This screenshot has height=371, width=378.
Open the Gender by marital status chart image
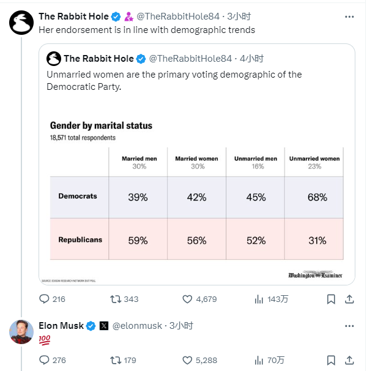pos(197,200)
